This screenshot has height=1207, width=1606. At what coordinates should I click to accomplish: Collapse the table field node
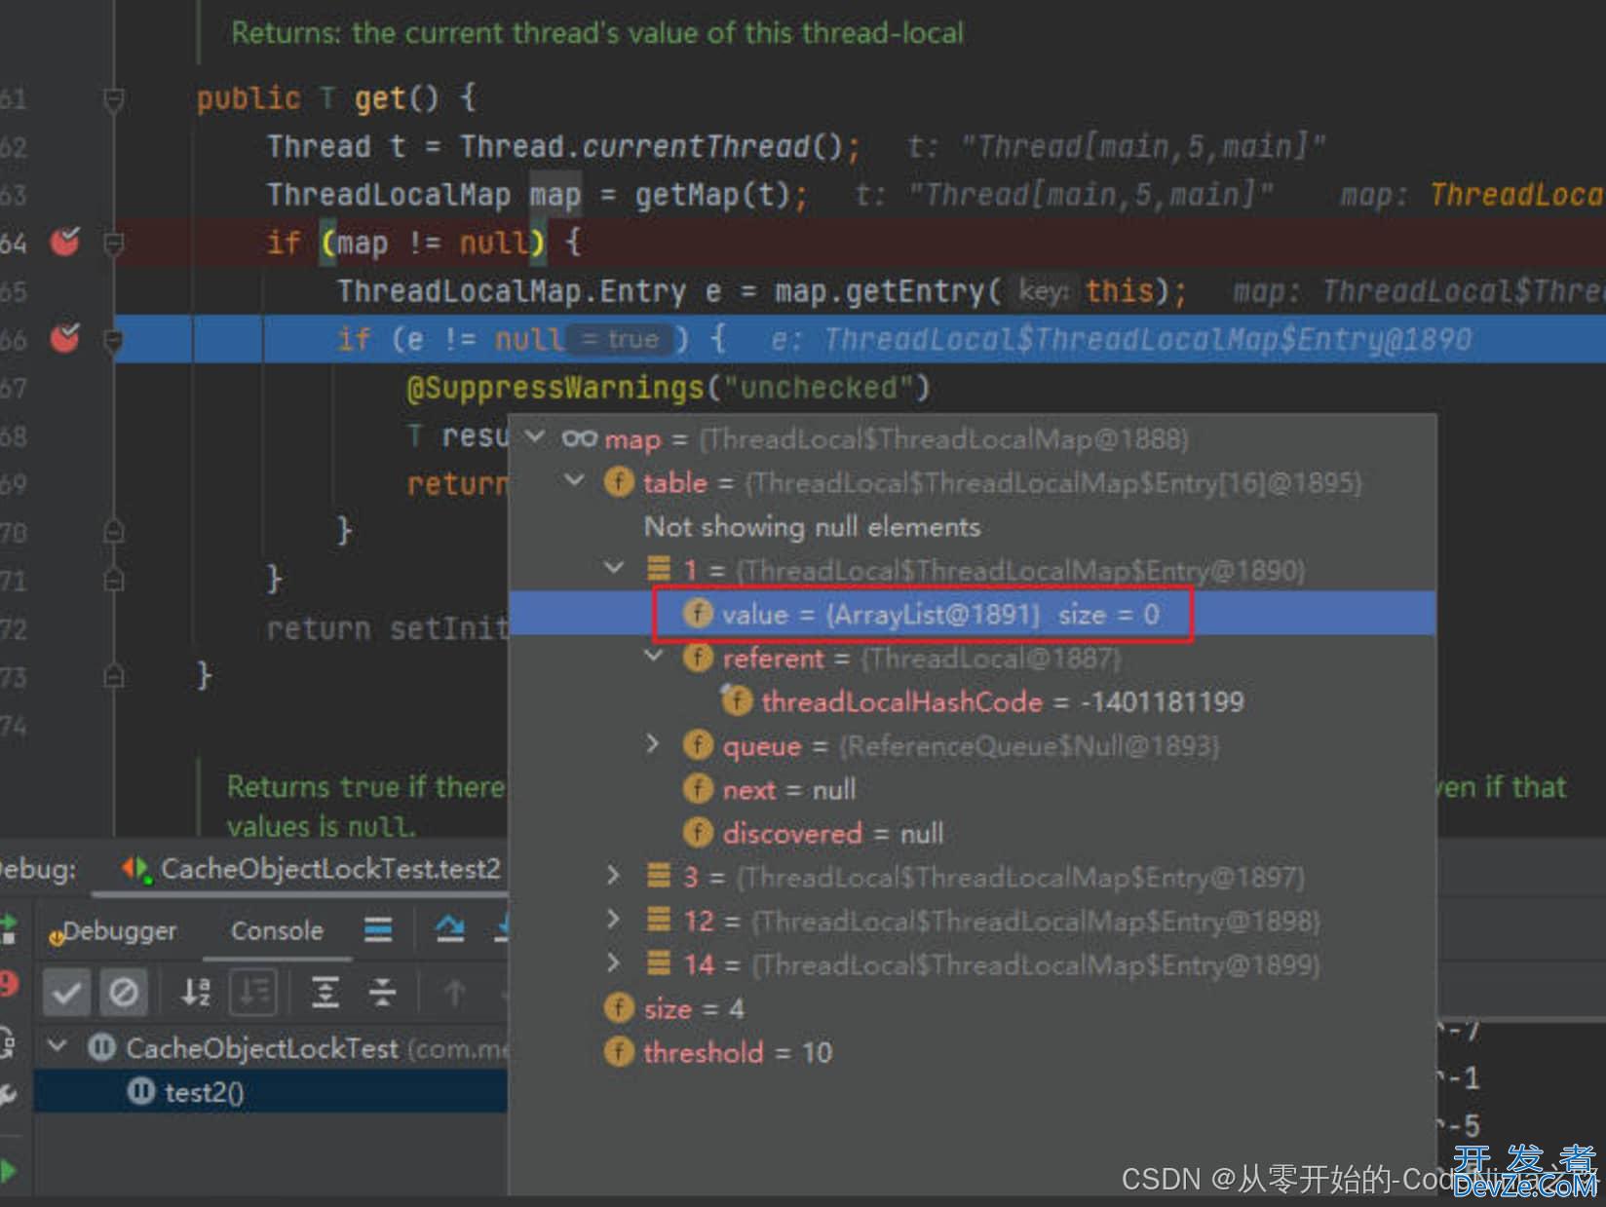[x=575, y=480]
